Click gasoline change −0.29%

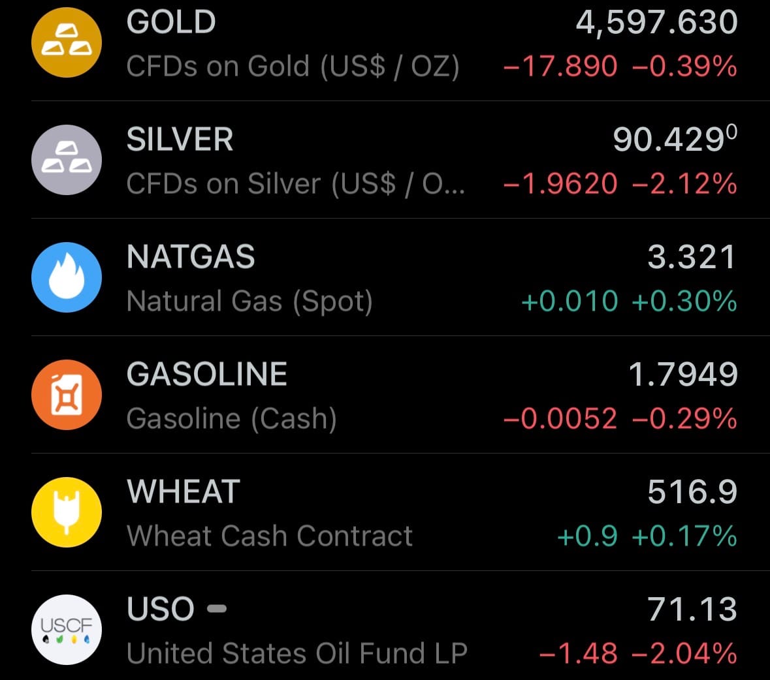684,419
